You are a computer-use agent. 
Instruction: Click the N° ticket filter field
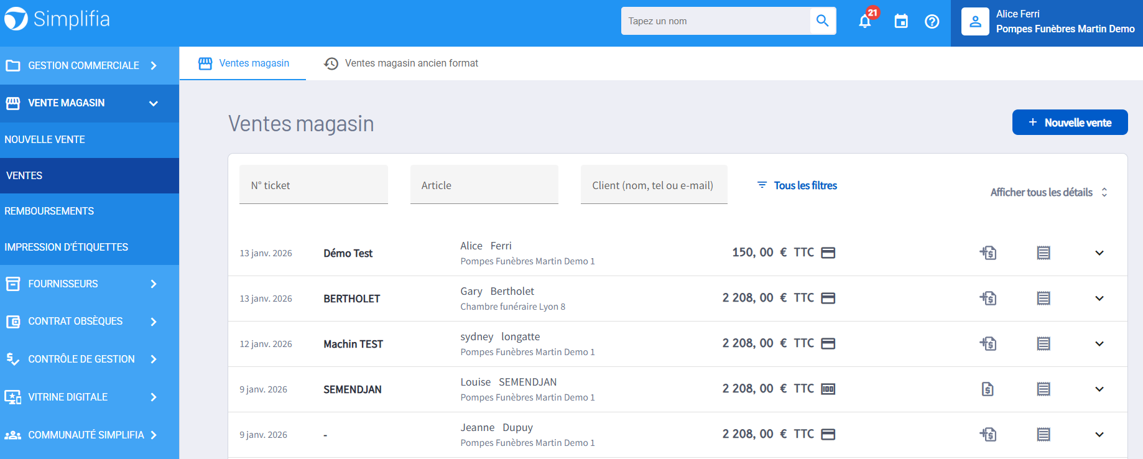(313, 185)
